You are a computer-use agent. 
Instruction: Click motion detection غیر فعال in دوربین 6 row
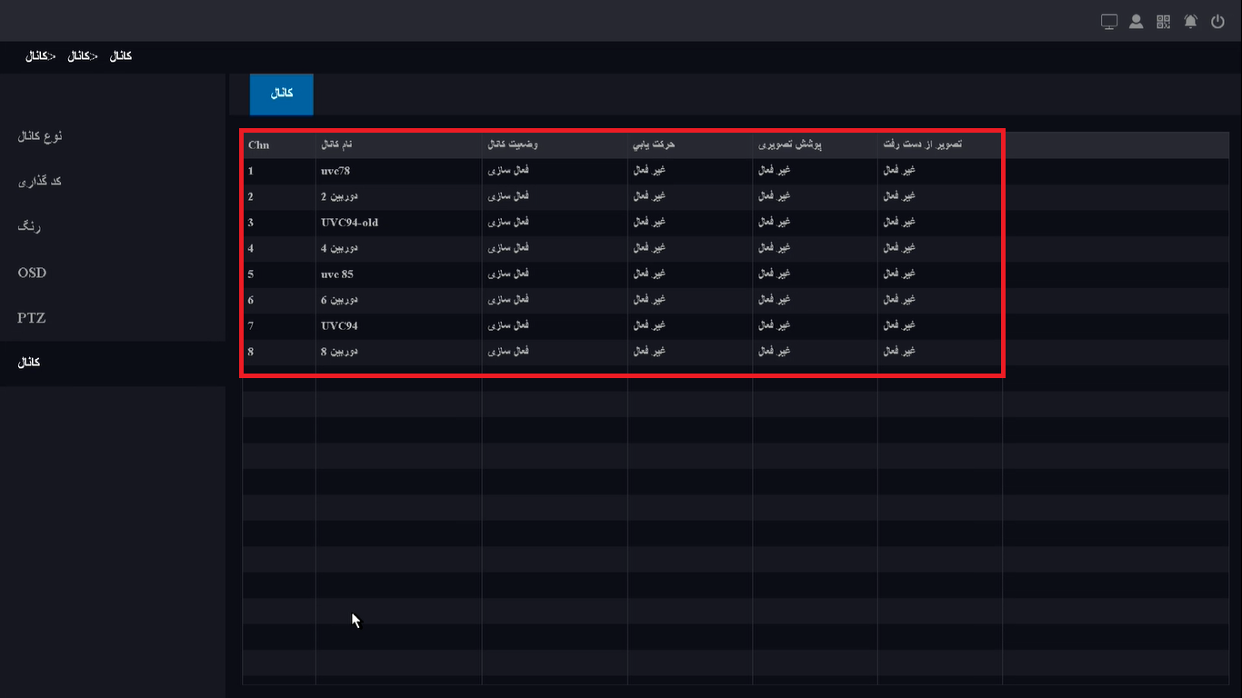(649, 300)
